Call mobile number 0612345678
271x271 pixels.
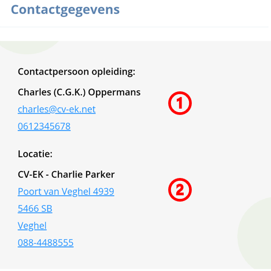click(44, 127)
